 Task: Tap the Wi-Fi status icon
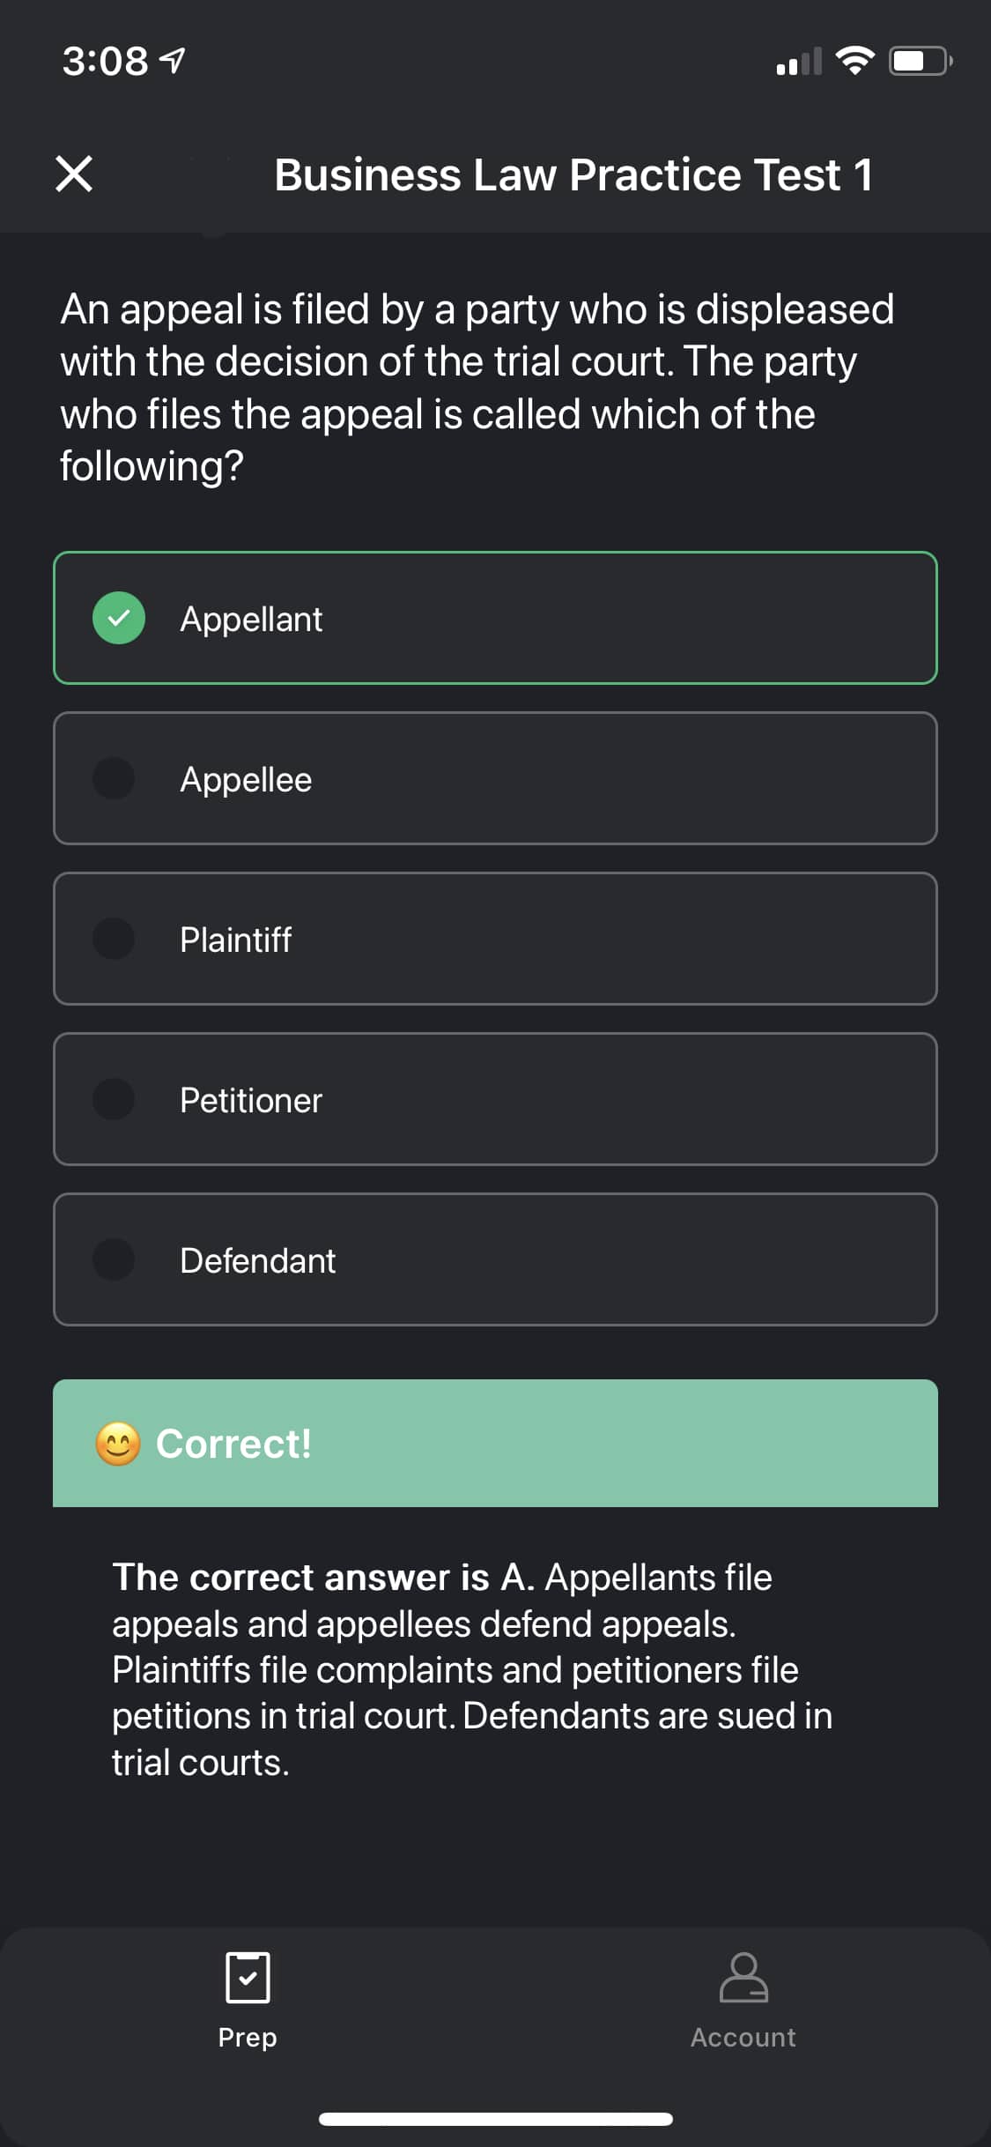click(x=854, y=61)
